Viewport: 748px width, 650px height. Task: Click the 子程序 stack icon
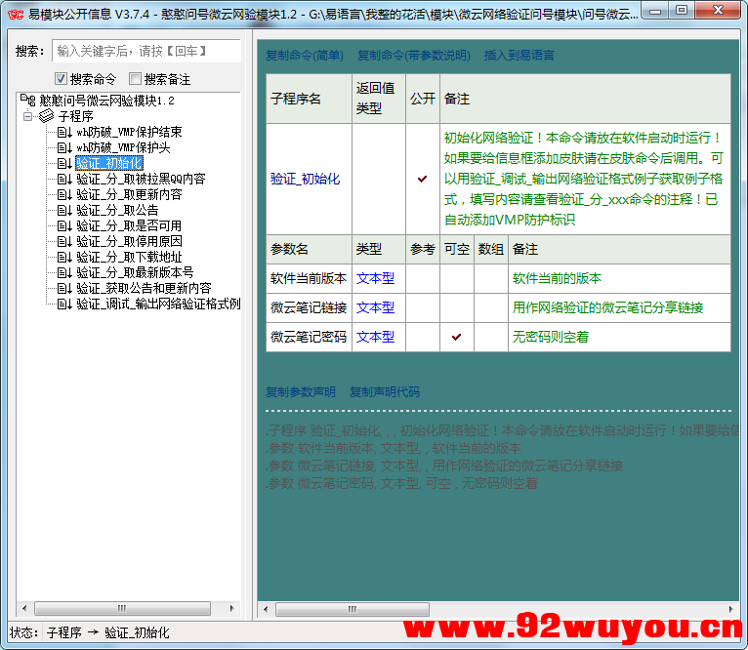coord(46,116)
